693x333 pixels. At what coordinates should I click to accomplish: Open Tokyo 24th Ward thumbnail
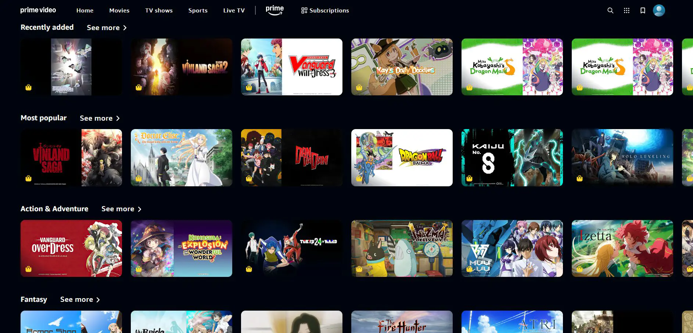point(292,248)
